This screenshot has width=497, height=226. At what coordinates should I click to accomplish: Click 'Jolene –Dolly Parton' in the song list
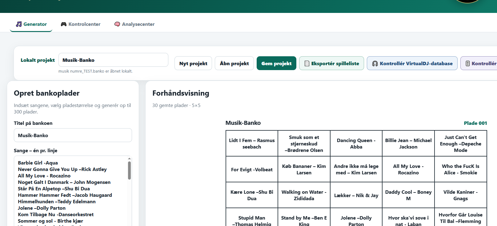pos(42,208)
